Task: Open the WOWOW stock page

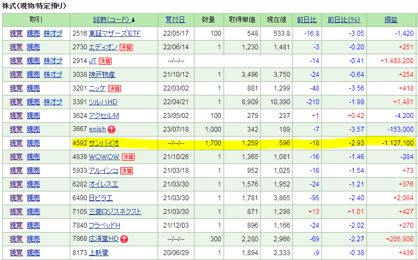Action: click(x=104, y=157)
